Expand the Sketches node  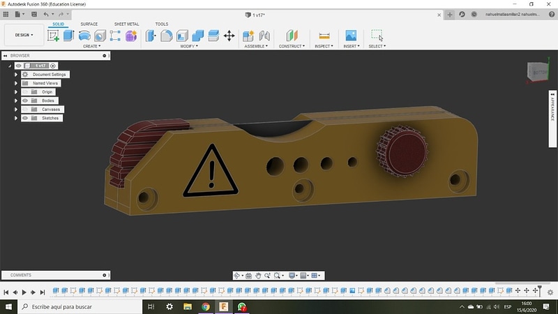pos(15,118)
